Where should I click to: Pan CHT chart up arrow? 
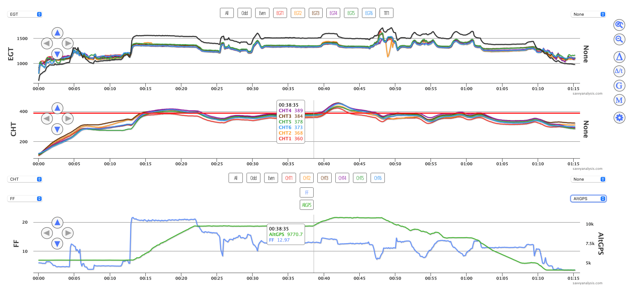coord(57,108)
